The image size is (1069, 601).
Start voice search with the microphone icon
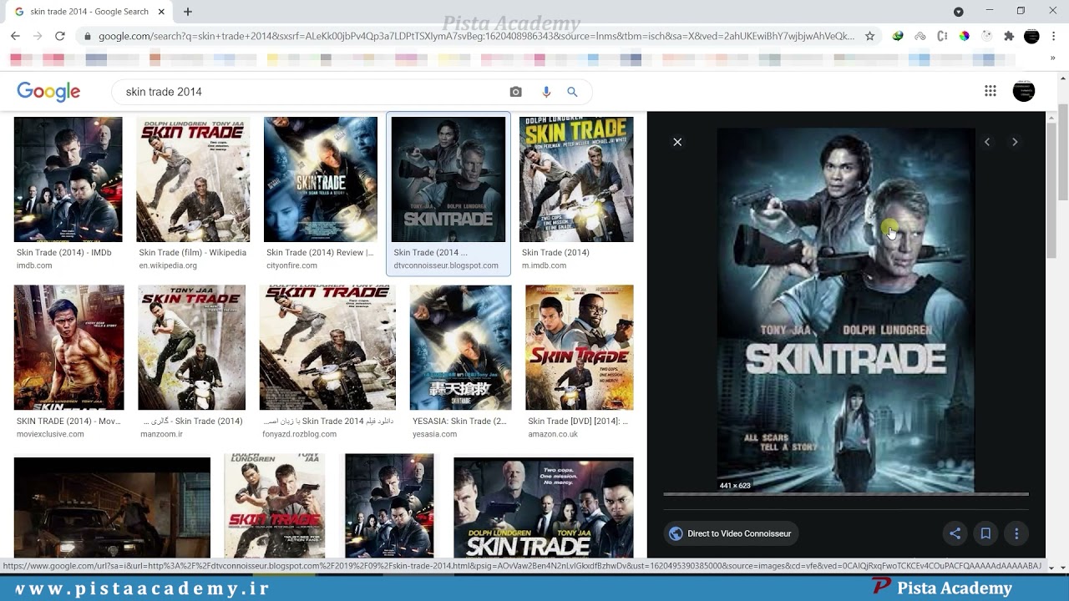tap(546, 92)
